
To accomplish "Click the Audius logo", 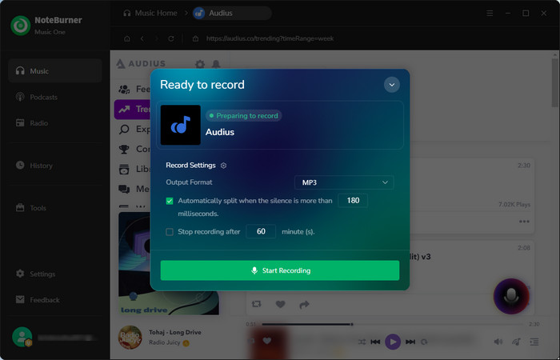I will coord(141,63).
